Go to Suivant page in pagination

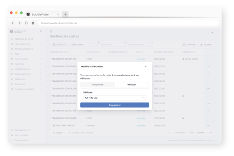click(x=202, y=133)
